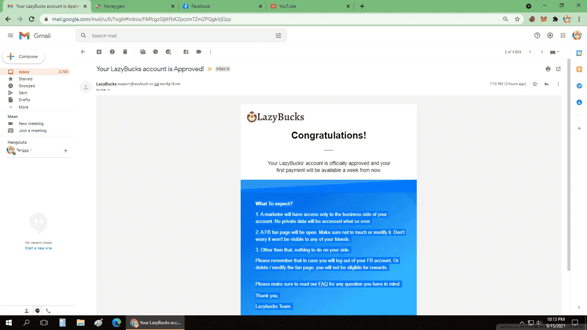This screenshot has height=330, width=587.
Task: Open more options in the email toolbar
Action: (211, 52)
